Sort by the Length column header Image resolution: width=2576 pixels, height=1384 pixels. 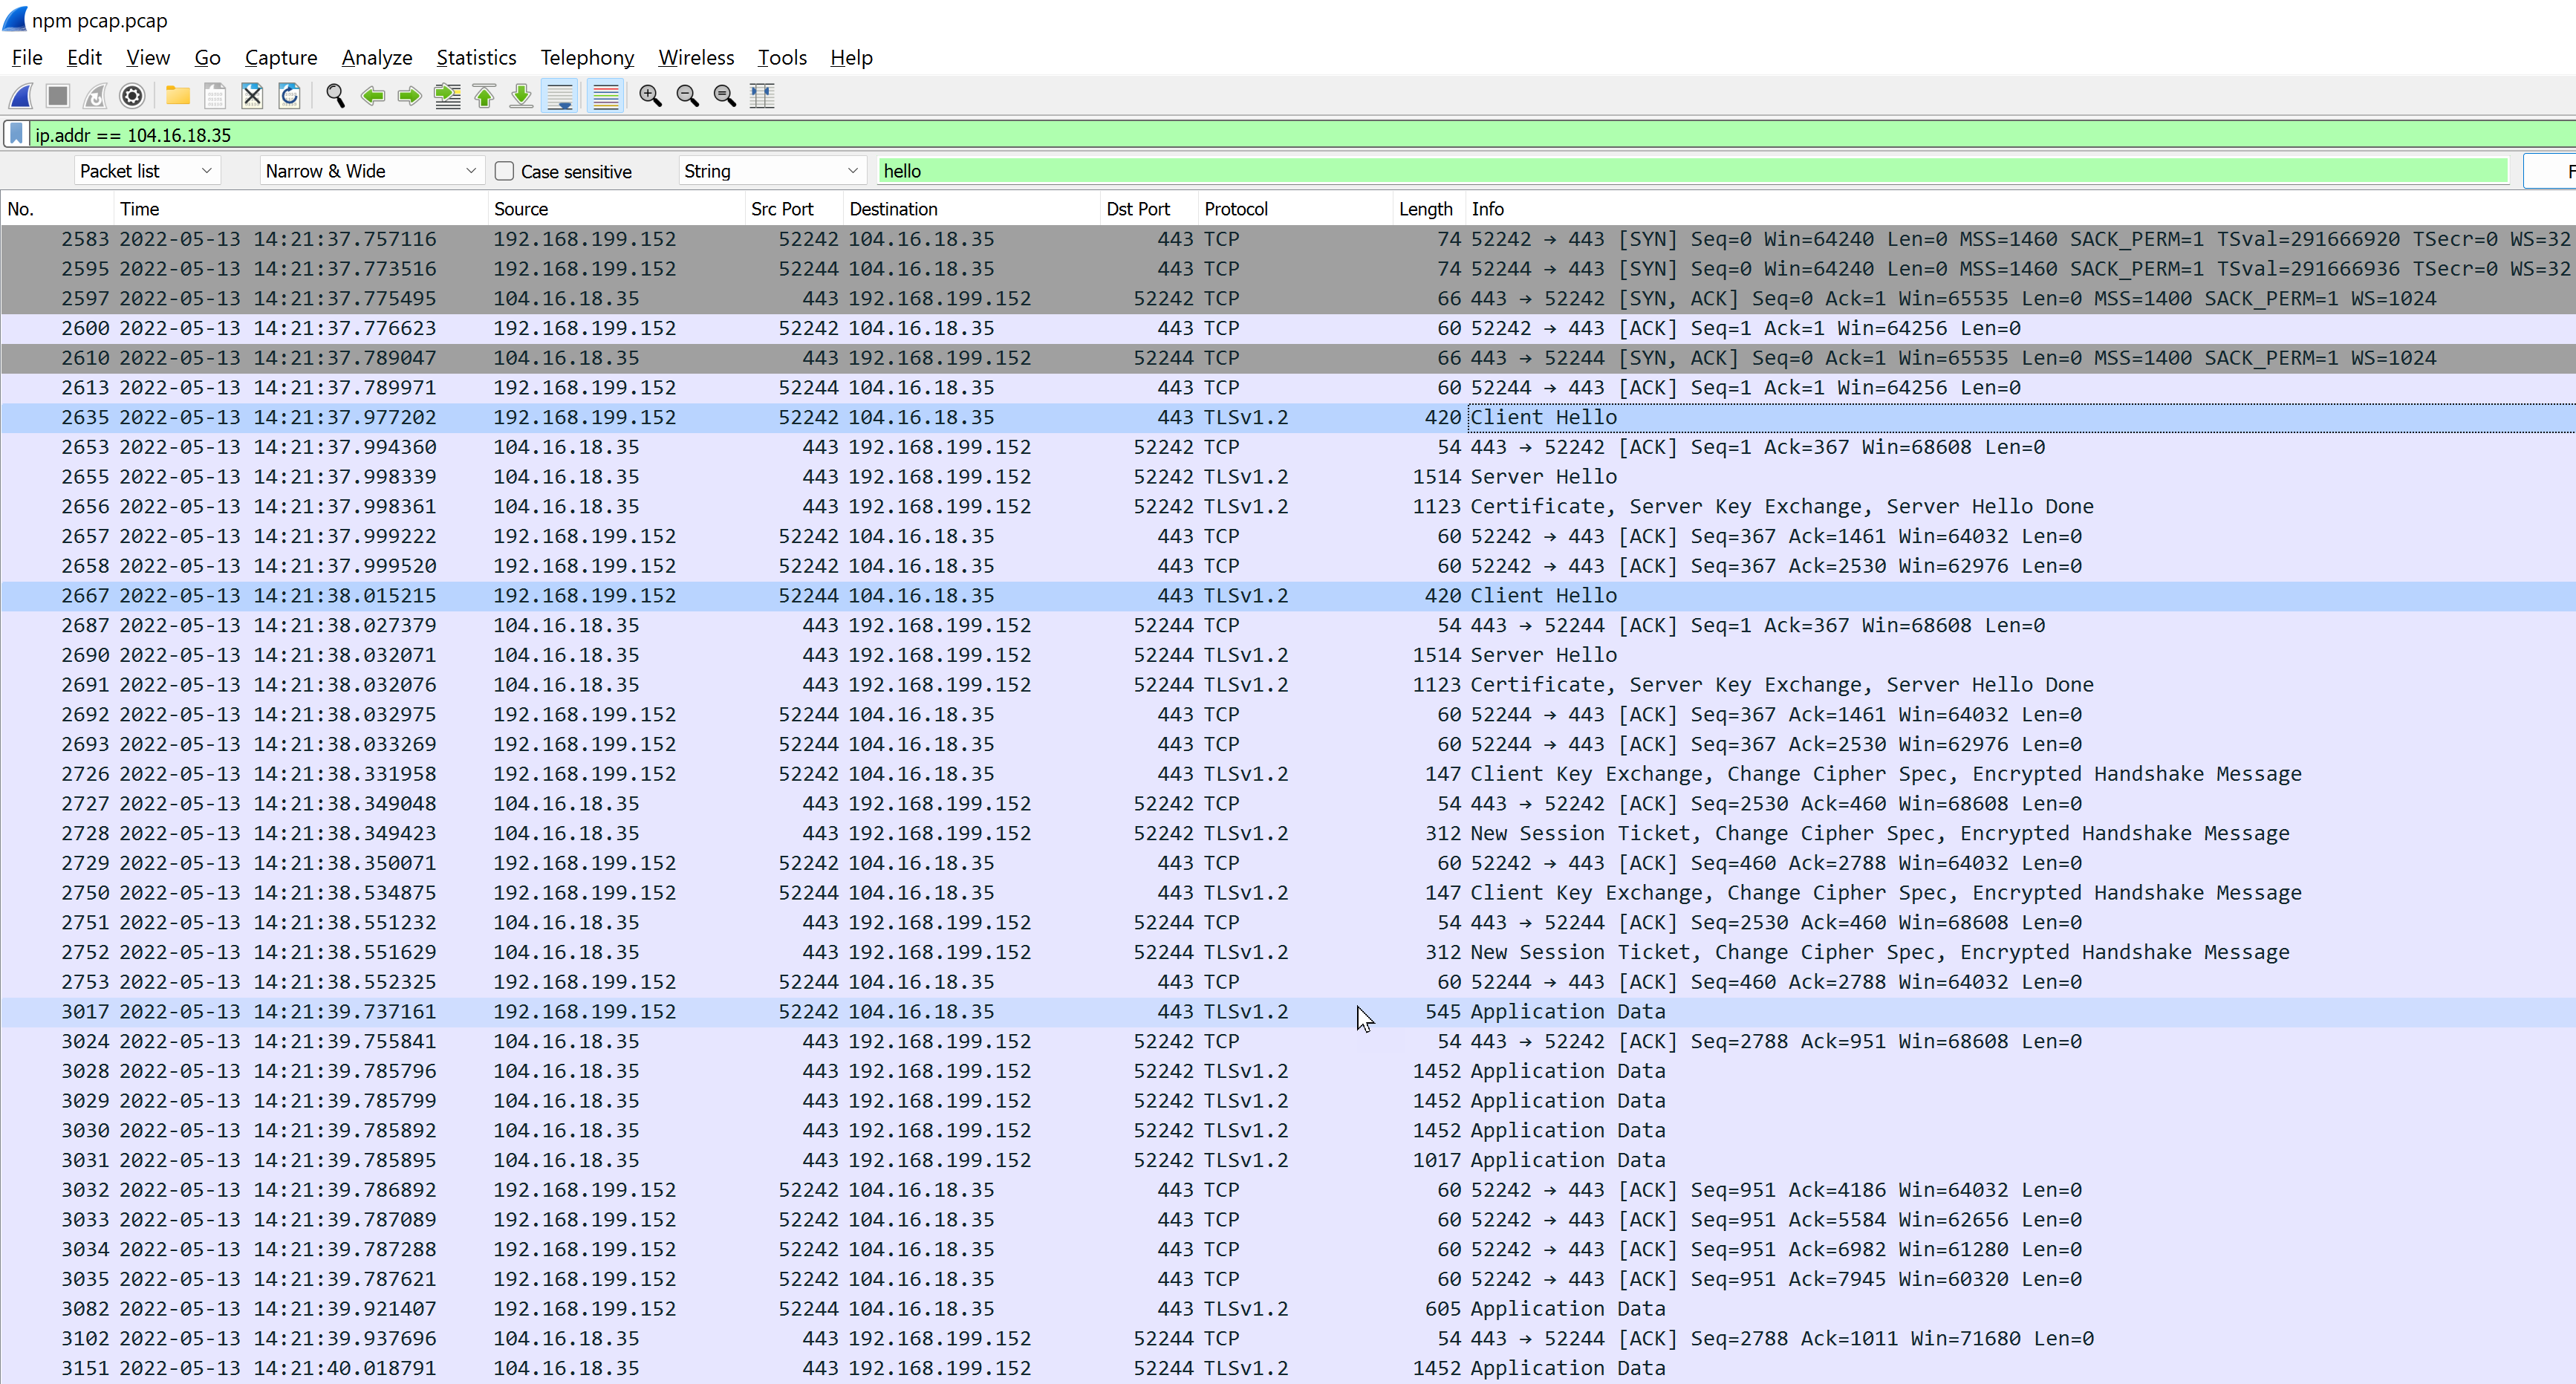pyautogui.click(x=1429, y=209)
